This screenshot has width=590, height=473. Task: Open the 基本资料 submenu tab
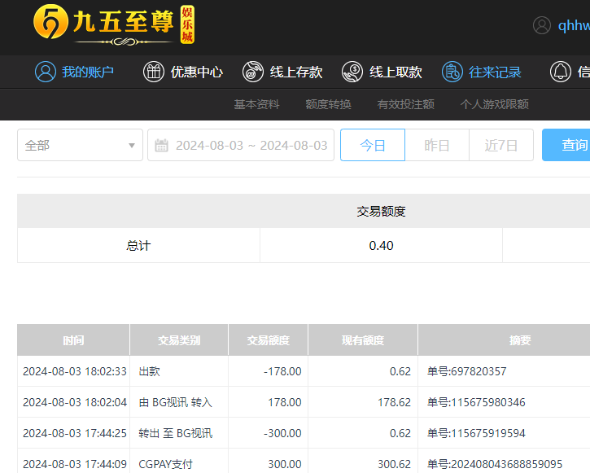click(x=256, y=104)
